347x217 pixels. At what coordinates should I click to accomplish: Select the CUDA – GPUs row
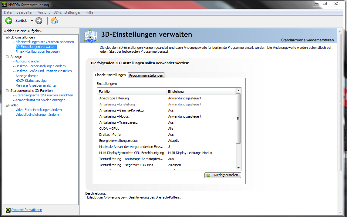tap(167, 129)
